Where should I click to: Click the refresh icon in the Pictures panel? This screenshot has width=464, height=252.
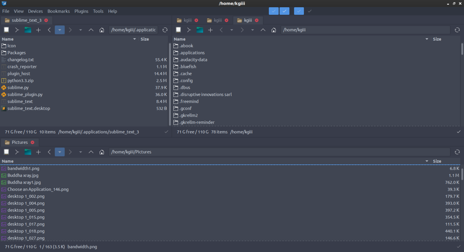457,152
